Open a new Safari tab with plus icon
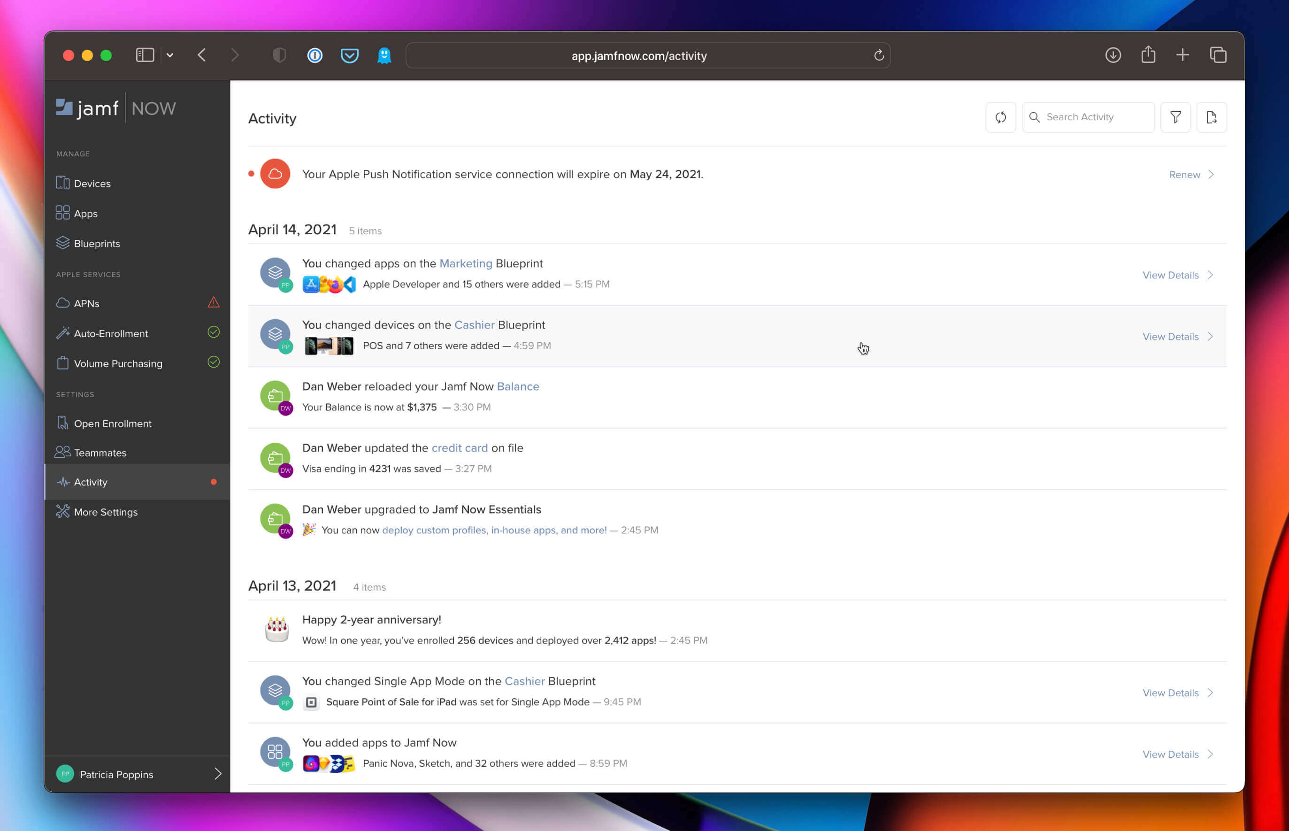Screen dimensions: 1289x831 [x=1183, y=55]
